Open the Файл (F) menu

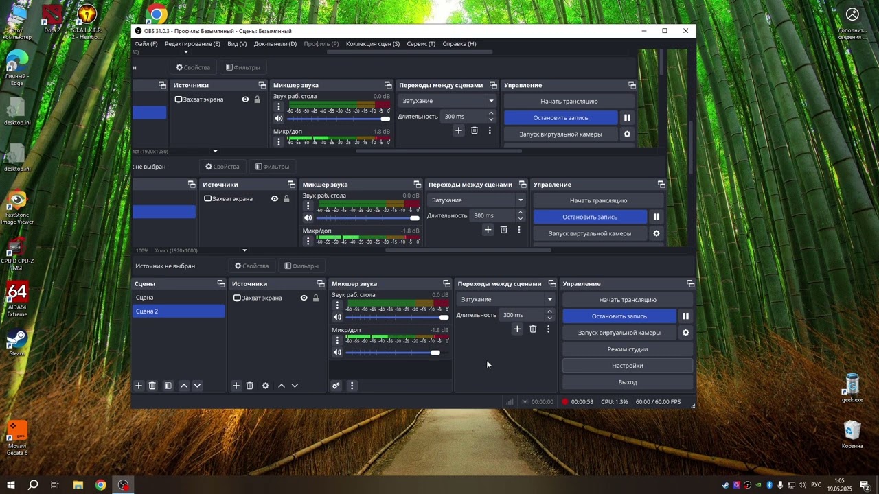click(146, 43)
